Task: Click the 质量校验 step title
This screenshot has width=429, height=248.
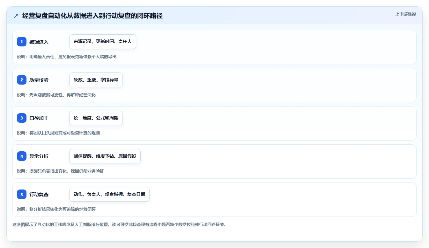Action: pos(39,80)
